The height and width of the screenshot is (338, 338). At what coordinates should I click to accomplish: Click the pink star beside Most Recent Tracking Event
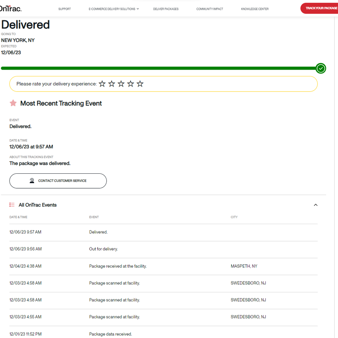13,103
